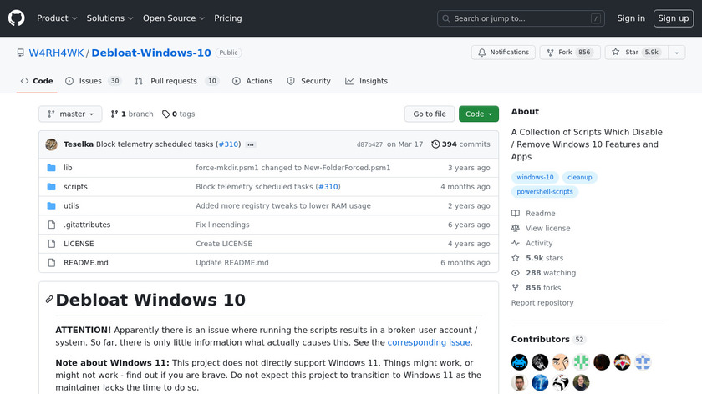Open the Product menu
This screenshot has height=394, width=702.
pos(57,18)
